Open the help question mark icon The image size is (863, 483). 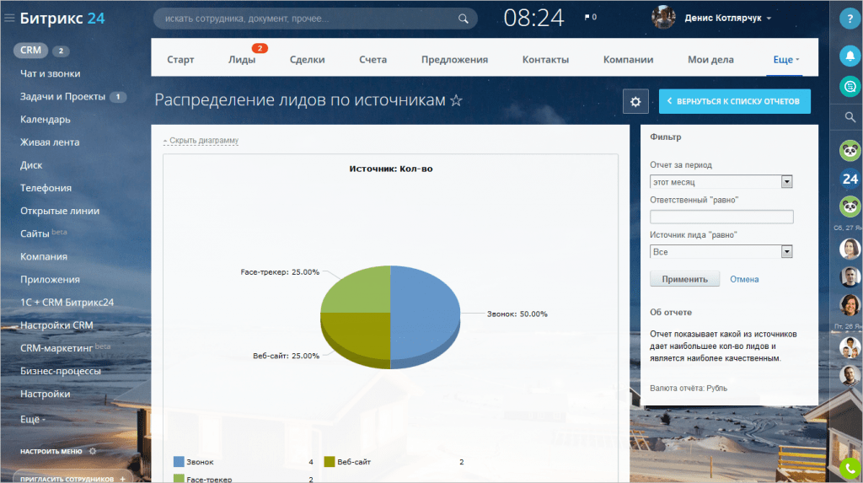pos(850,19)
